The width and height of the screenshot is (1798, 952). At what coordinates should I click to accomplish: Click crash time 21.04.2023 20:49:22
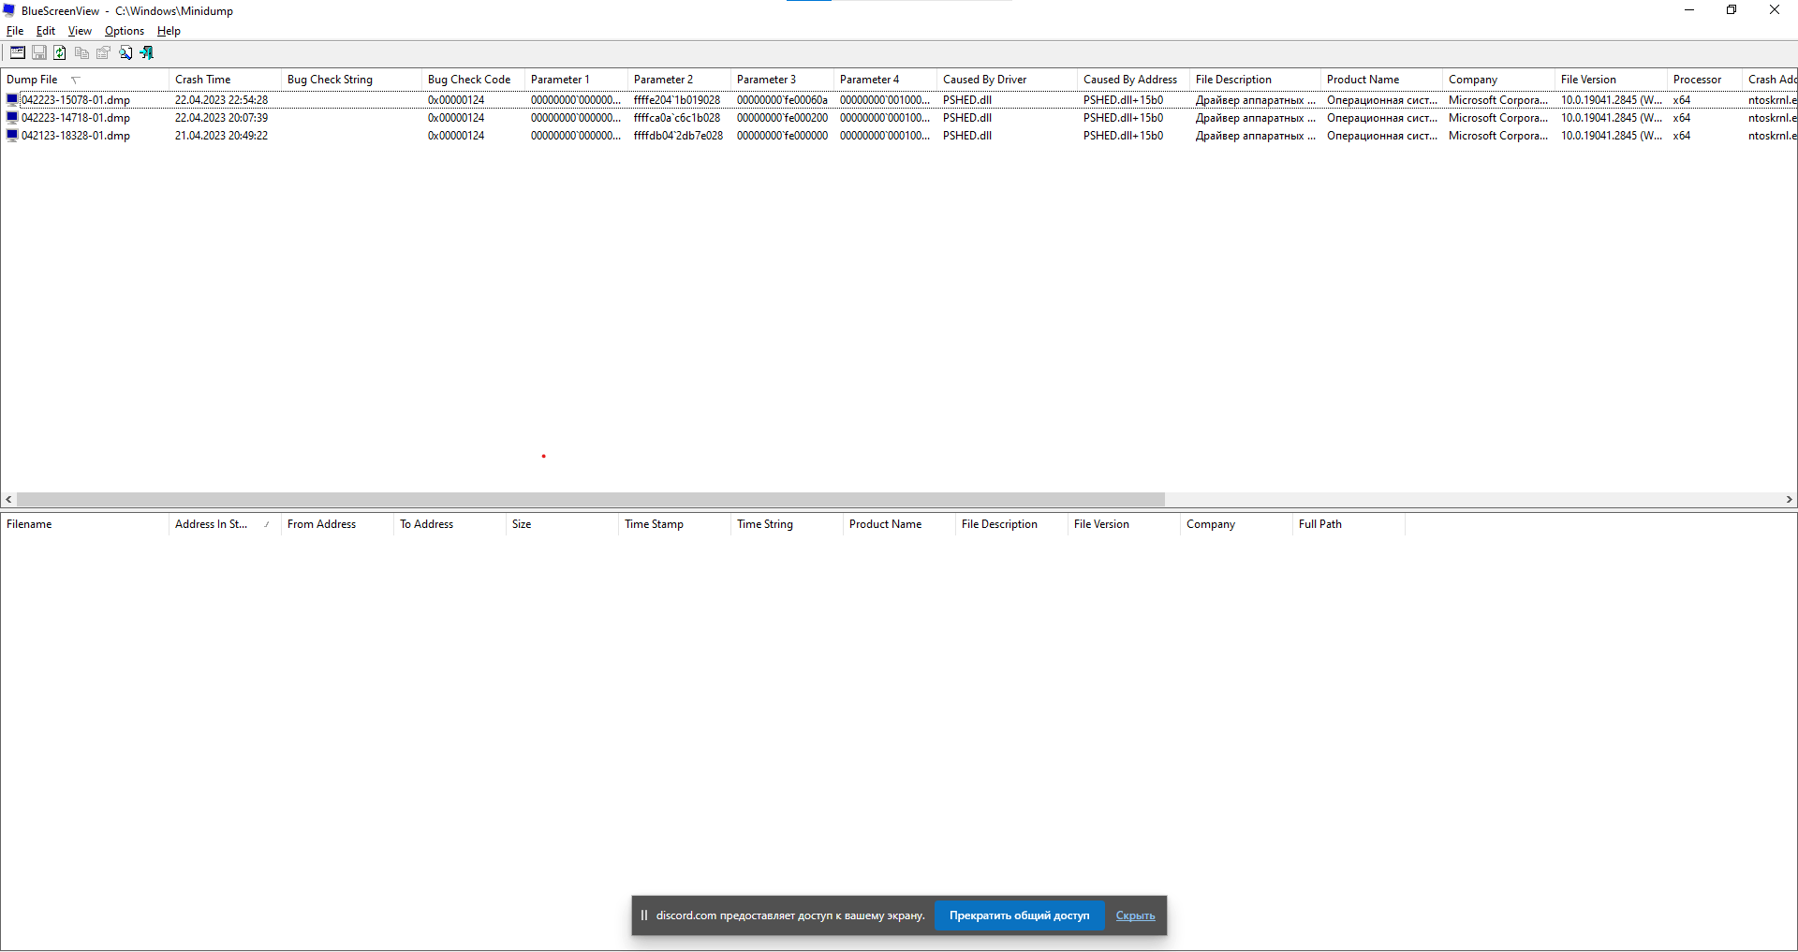pos(221,136)
